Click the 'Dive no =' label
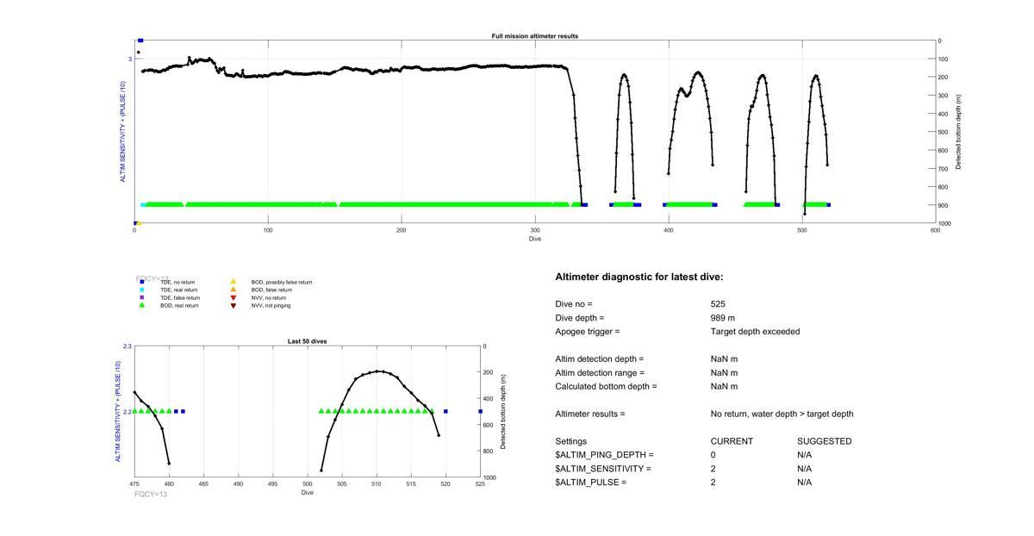 coord(574,304)
